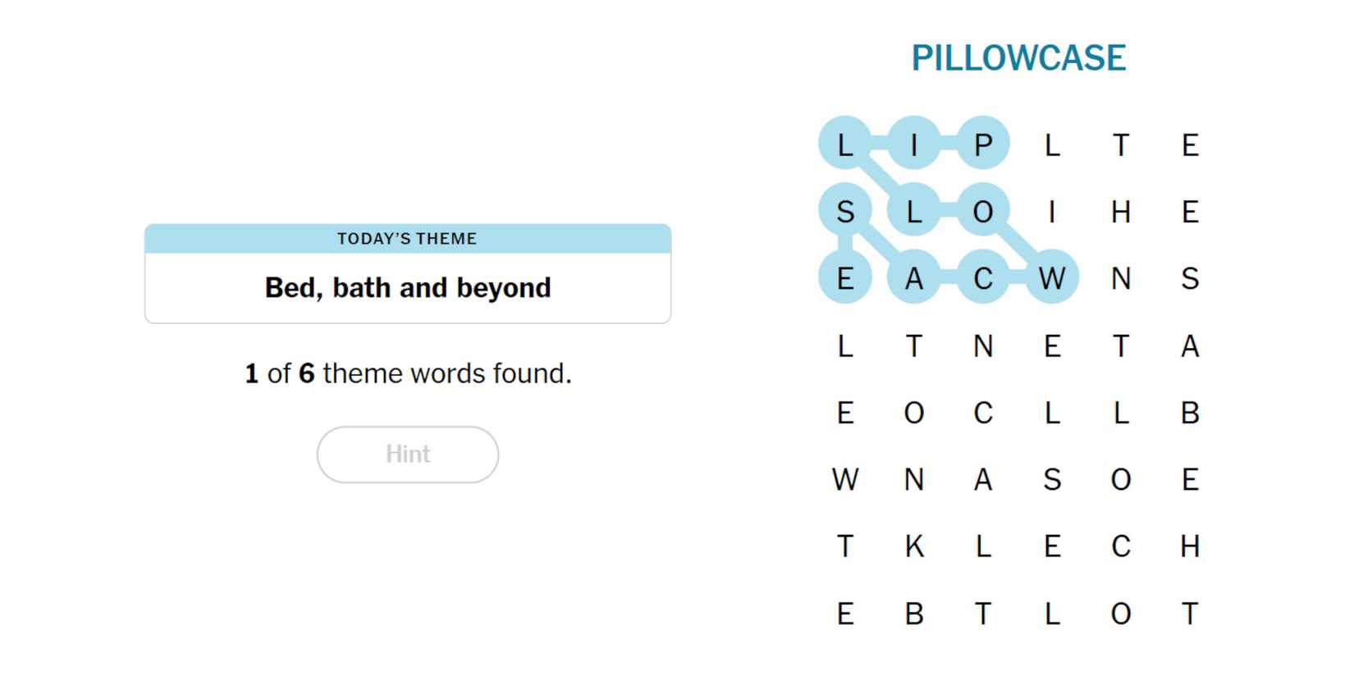Screen dimensions: 1354x677
Task: Click the highlighted S tile
Action: click(844, 212)
